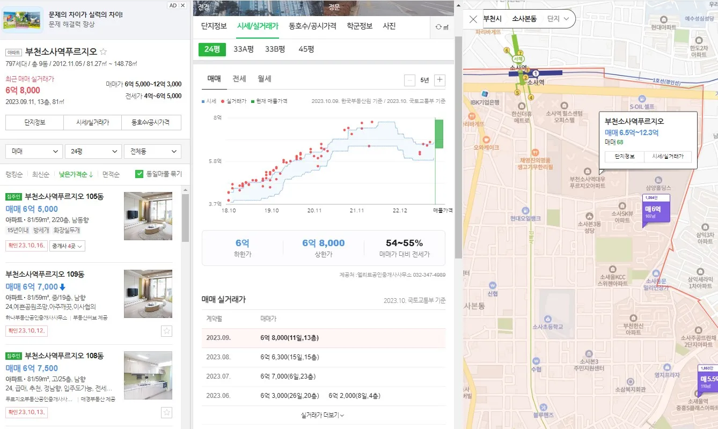The height and width of the screenshot is (429, 718).
Task: Open the 매매 deal type dropdown
Action: pos(34,151)
